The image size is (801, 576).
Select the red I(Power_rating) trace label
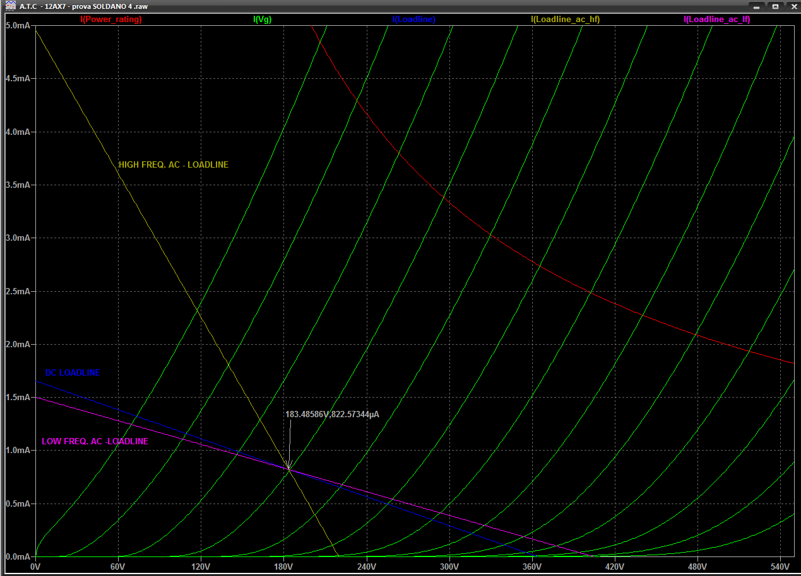click(x=111, y=20)
